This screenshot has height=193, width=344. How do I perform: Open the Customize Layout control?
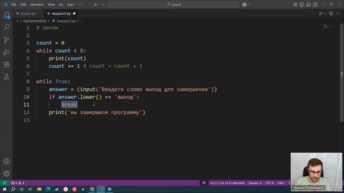coord(295,5)
